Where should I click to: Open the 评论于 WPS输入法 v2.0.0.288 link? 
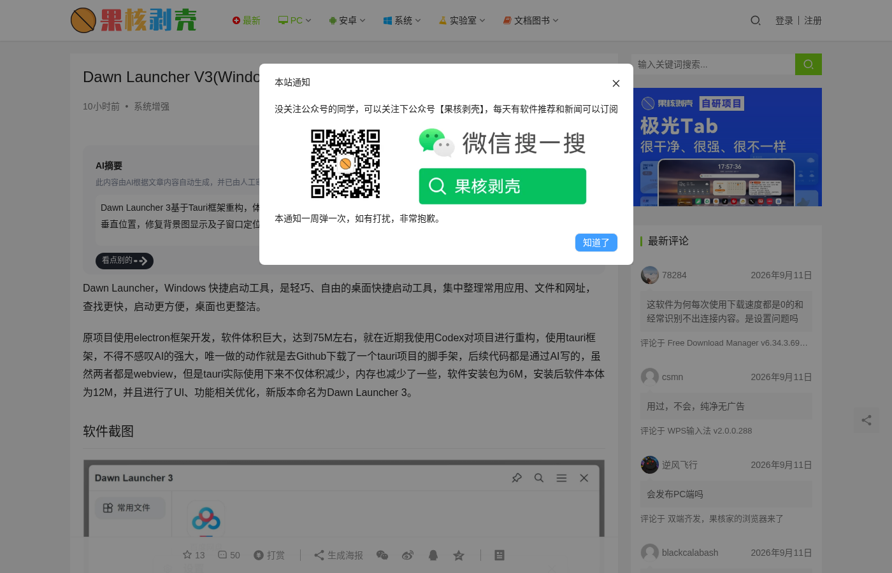click(696, 431)
